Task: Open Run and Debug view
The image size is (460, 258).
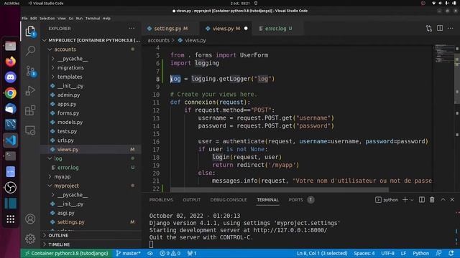Action: click(x=30, y=91)
